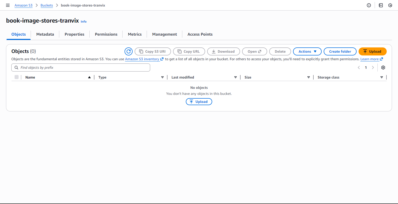
Task: Go to the Buckets breadcrumb link
Action: pyautogui.click(x=47, y=5)
